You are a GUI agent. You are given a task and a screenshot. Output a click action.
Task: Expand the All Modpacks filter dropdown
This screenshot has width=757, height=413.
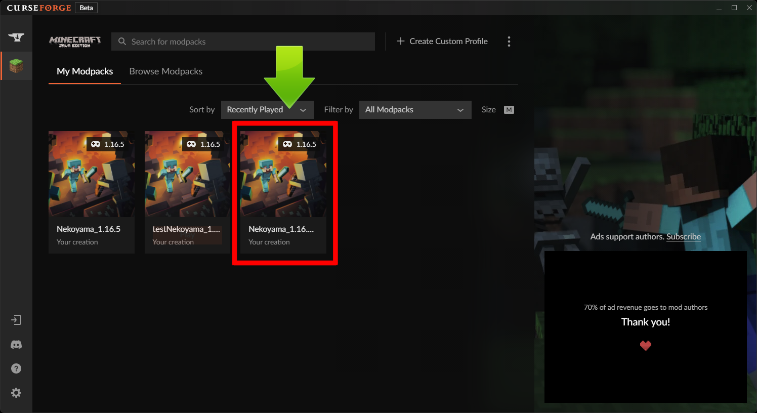pyautogui.click(x=415, y=110)
